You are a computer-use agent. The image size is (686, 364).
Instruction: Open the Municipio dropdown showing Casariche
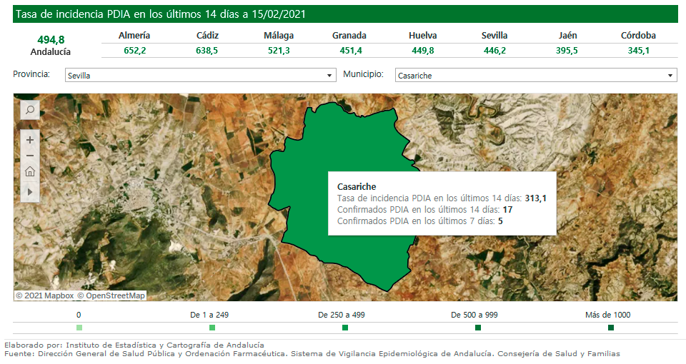535,75
